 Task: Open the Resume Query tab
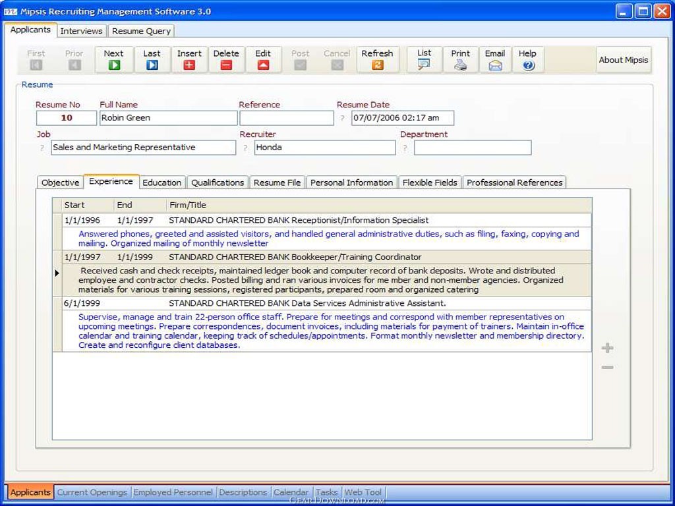(x=141, y=31)
